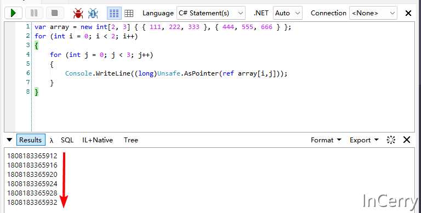The width and height of the screenshot is (421, 213).
Task: Open the Language dropdown
Action: (210, 13)
